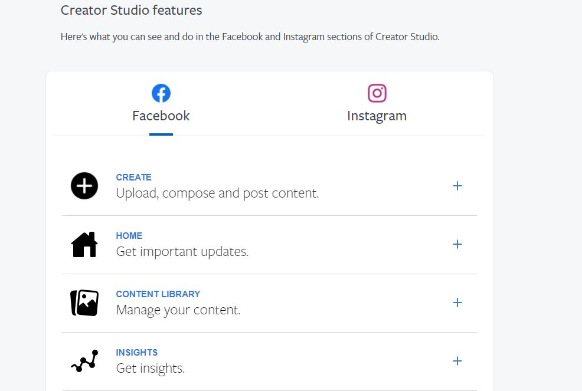The width and height of the screenshot is (582, 391).
Task: Open the INSIGHTS heading link
Action: (x=136, y=353)
